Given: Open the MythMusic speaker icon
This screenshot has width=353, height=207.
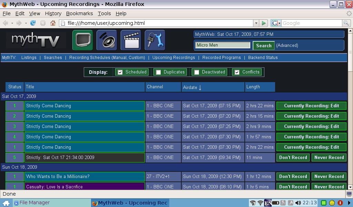Looking at the screenshot, I should pos(107,40).
